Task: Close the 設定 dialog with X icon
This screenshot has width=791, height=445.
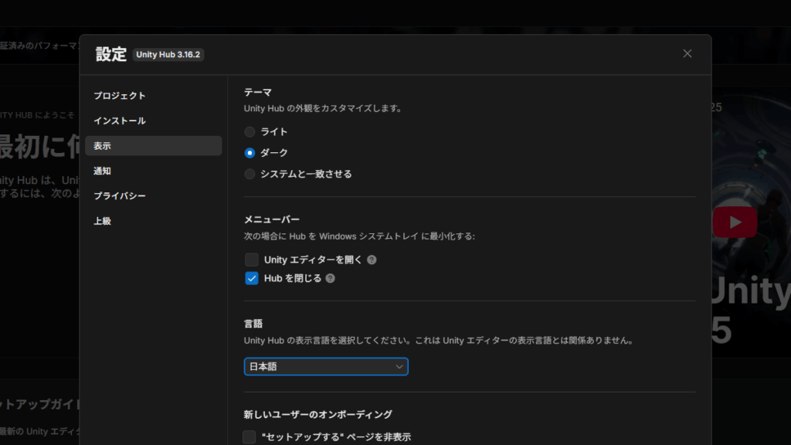Action: point(687,53)
